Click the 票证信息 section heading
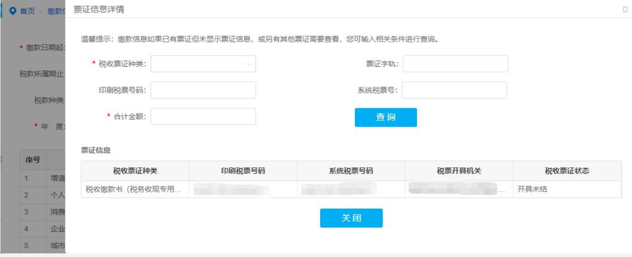Screen dimensions: 632x257 (x=96, y=149)
